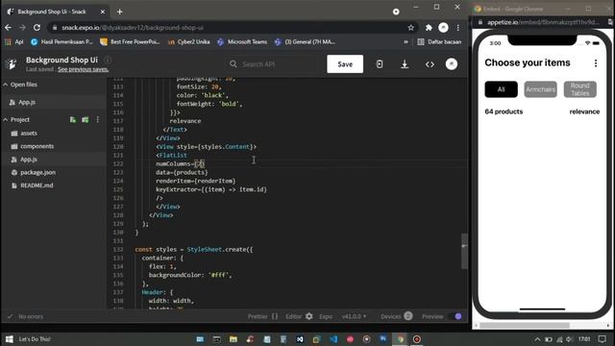Click the new folder icon in Project

click(86, 119)
